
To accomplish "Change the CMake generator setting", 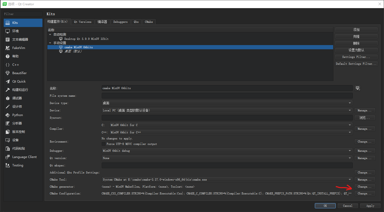I will (365, 187).
